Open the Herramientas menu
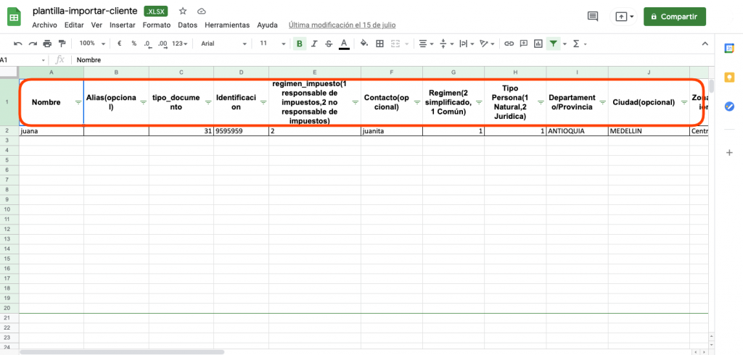 [227, 25]
